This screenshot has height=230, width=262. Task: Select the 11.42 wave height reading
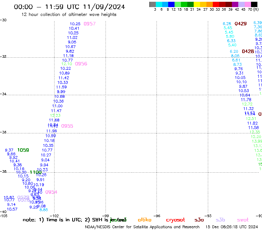(63, 78)
